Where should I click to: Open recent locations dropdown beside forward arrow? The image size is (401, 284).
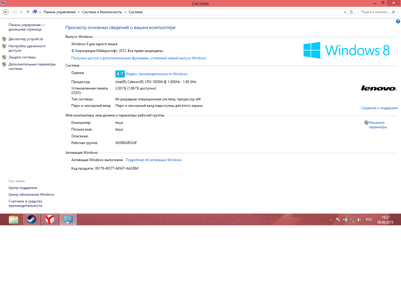tap(21, 12)
